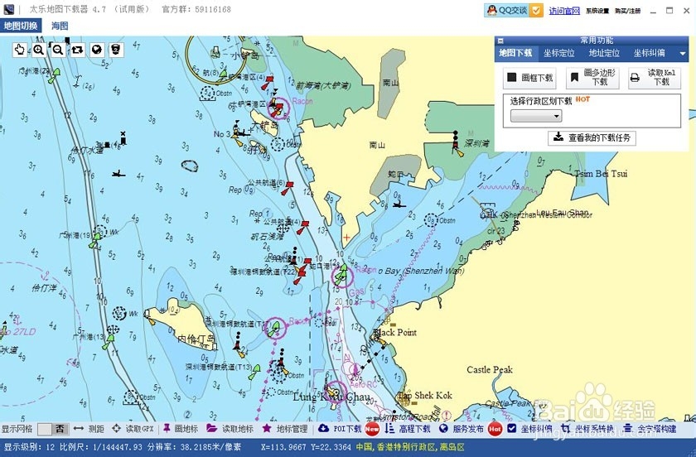The image size is (696, 457).
Task: Toggle the 显示网格 grid switch
Action: 52,429
